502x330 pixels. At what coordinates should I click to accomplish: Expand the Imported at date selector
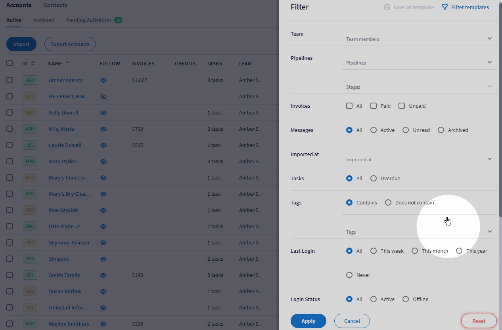point(418,158)
